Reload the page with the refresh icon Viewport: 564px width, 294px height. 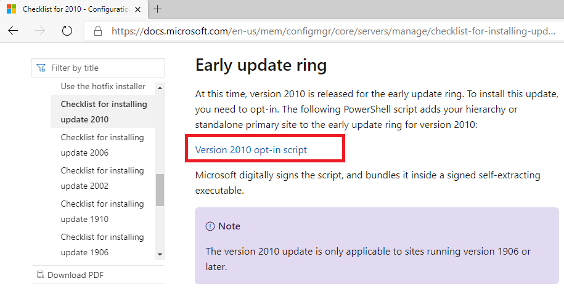tap(67, 31)
